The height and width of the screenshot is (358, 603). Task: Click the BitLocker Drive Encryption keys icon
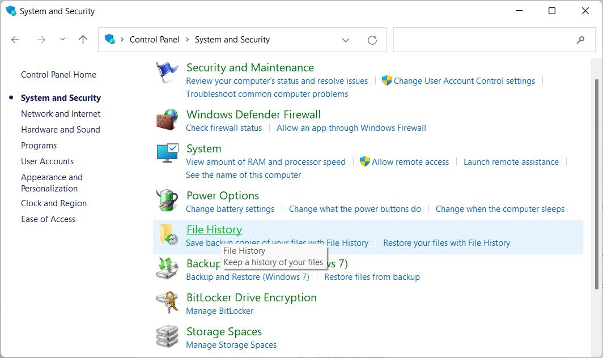167,302
